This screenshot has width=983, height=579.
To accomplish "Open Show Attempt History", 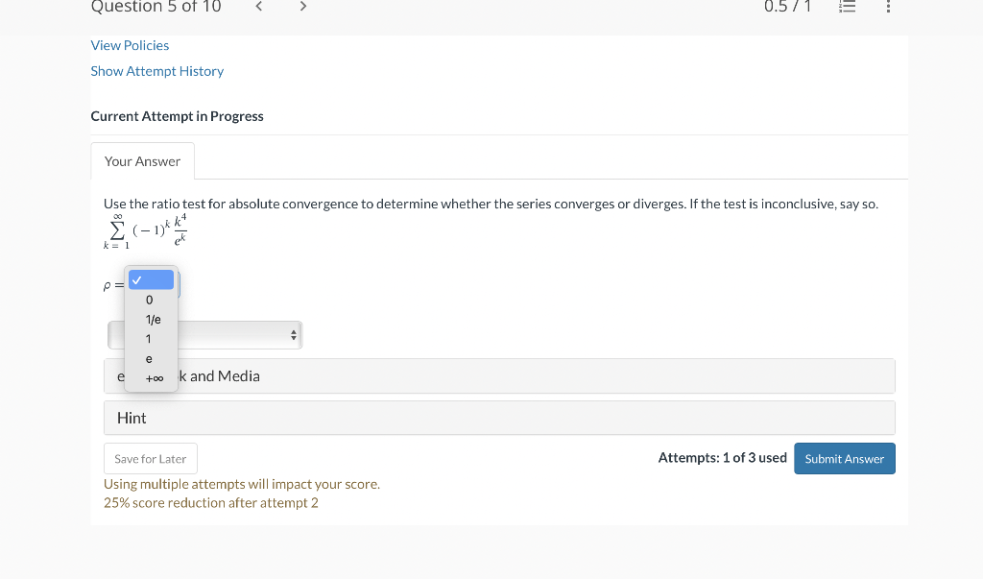I will pyautogui.click(x=156, y=71).
